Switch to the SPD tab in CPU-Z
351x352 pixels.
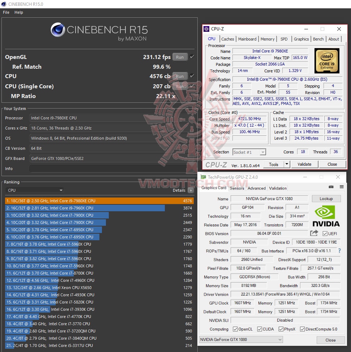click(284, 39)
